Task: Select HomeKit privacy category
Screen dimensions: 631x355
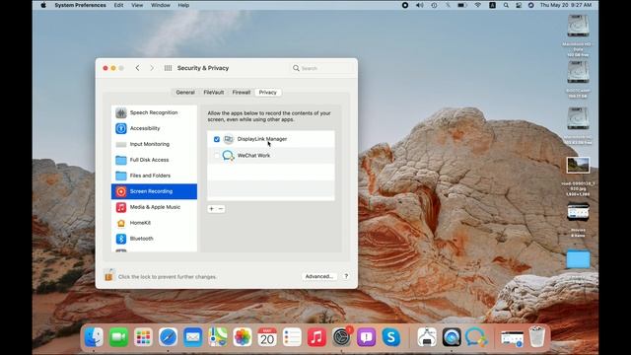Action: (154, 223)
